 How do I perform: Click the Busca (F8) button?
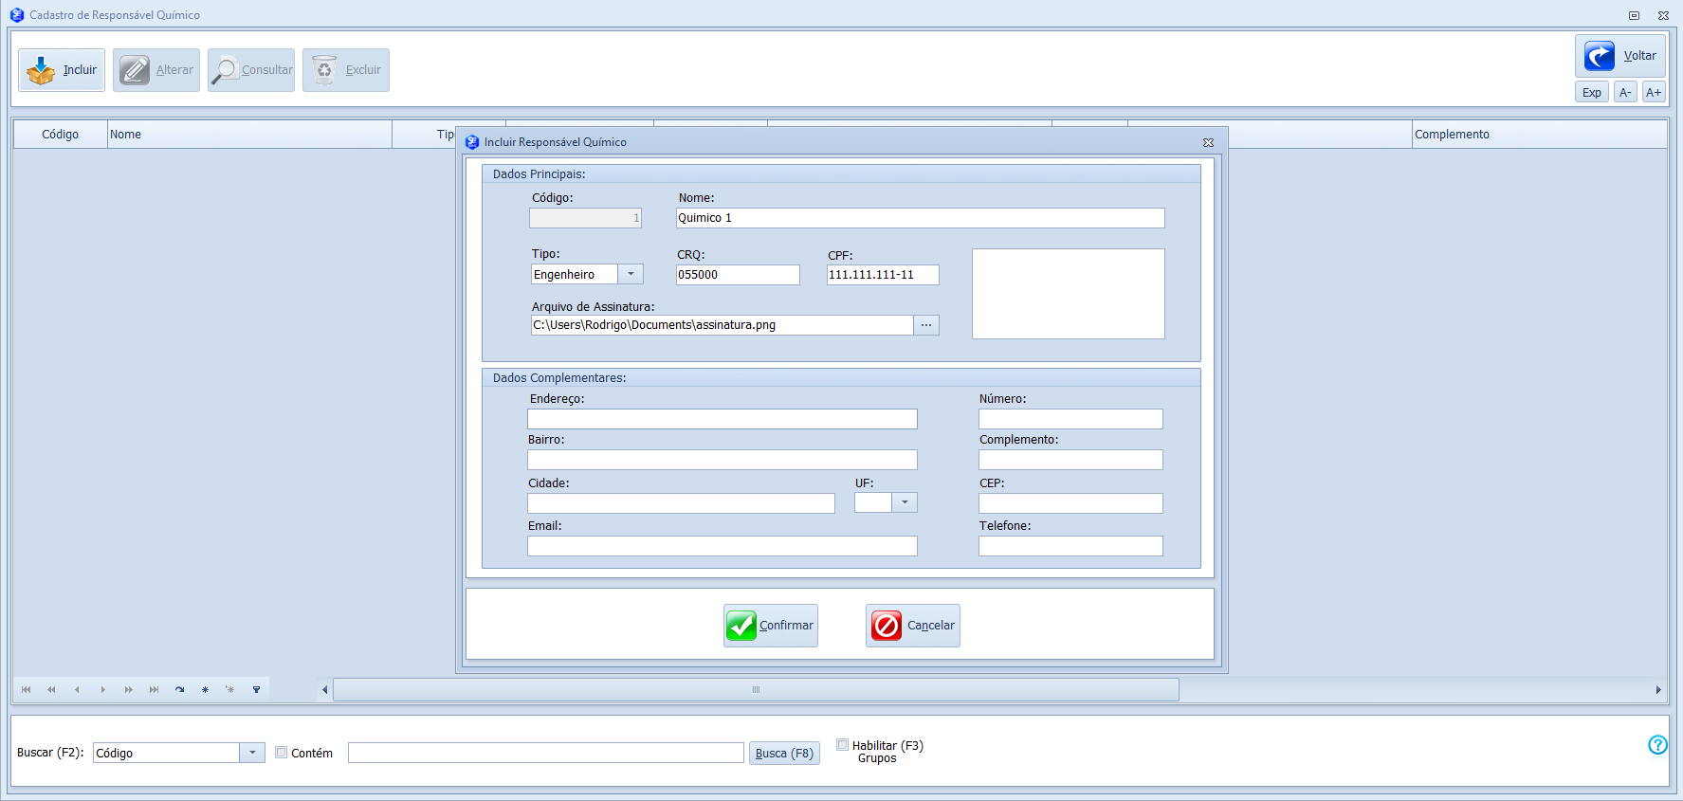[784, 754]
